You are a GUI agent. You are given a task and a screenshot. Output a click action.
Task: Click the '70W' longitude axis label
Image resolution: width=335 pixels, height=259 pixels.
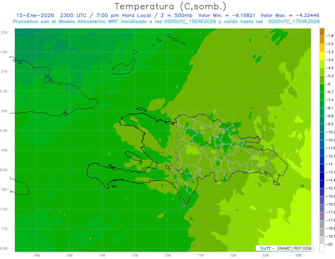click(233, 255)
